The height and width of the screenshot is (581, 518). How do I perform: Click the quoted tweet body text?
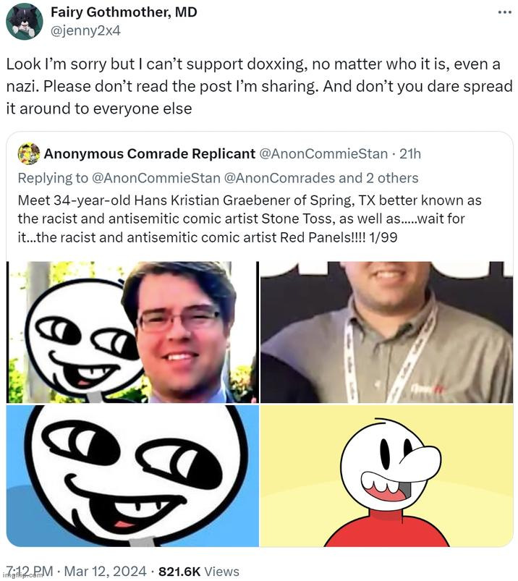(x=250, y=219)
